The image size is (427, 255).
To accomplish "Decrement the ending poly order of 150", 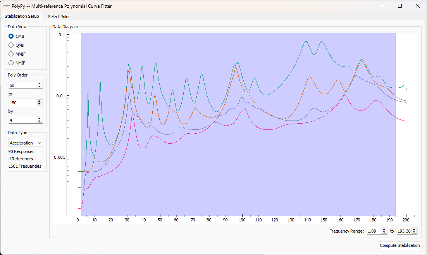I will coord(39,104).
